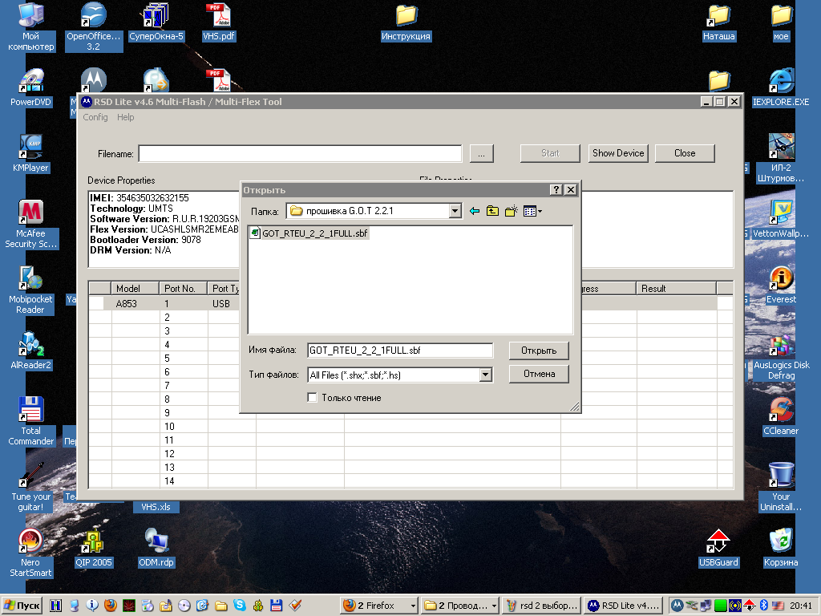Click the Пуск Start button
Screen dimensions: 821x616
click(x=22, y=606)
